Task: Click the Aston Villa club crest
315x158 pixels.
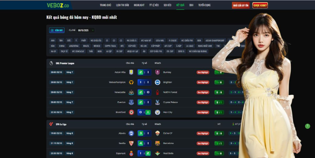Action: coord(131,72)
